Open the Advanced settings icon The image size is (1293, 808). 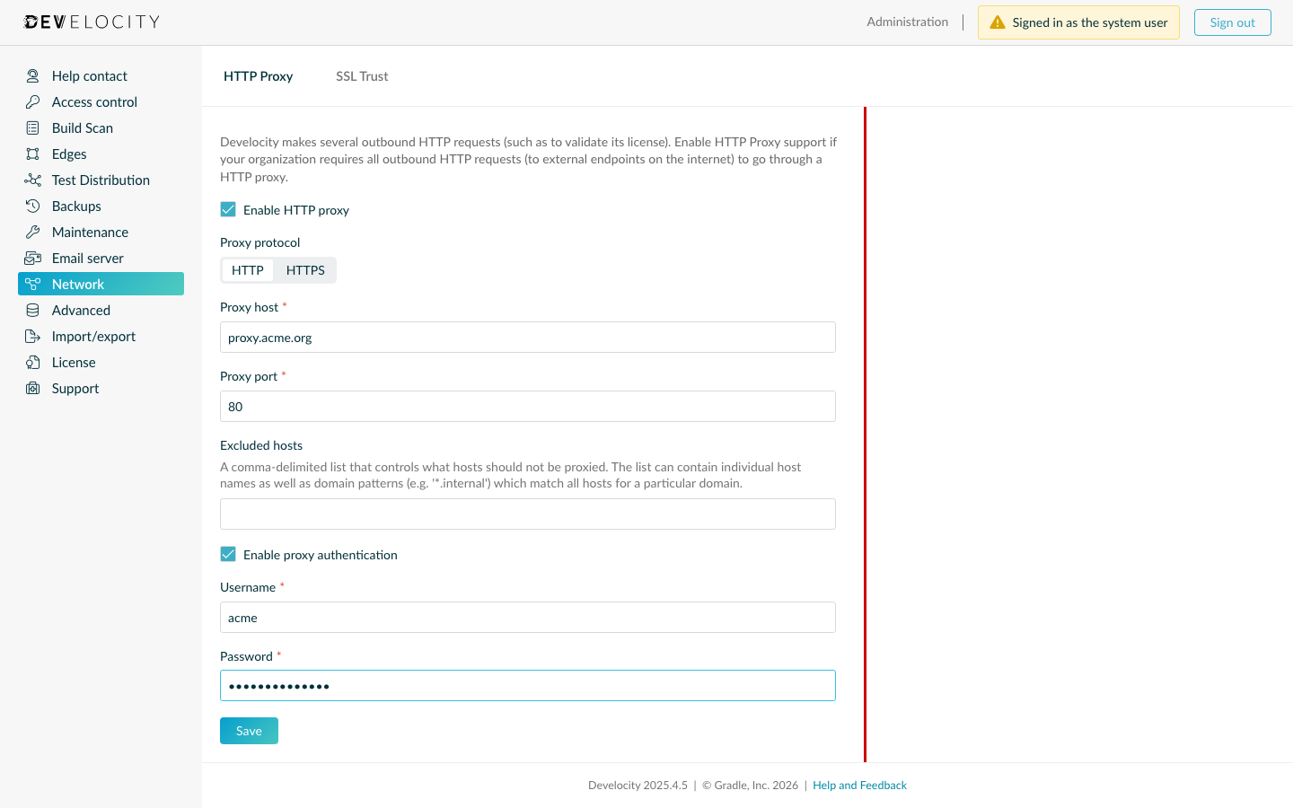32,310
